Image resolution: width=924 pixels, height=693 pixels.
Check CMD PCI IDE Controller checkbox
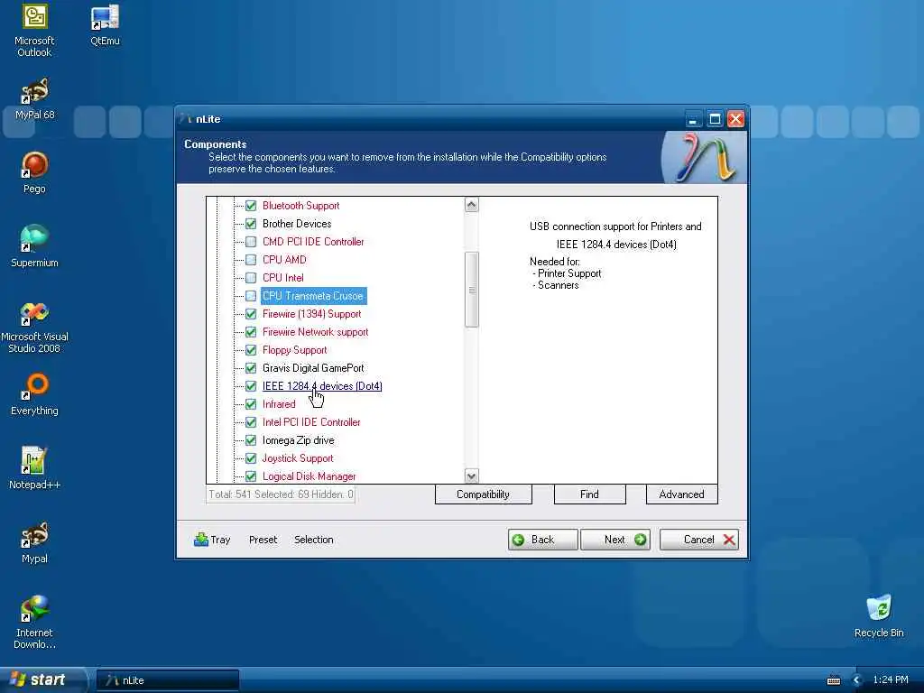tap(251, 242)
